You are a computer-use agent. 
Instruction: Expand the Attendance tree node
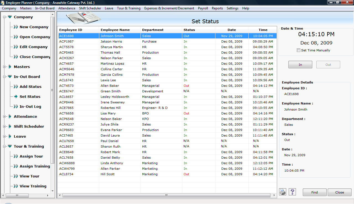4,117
